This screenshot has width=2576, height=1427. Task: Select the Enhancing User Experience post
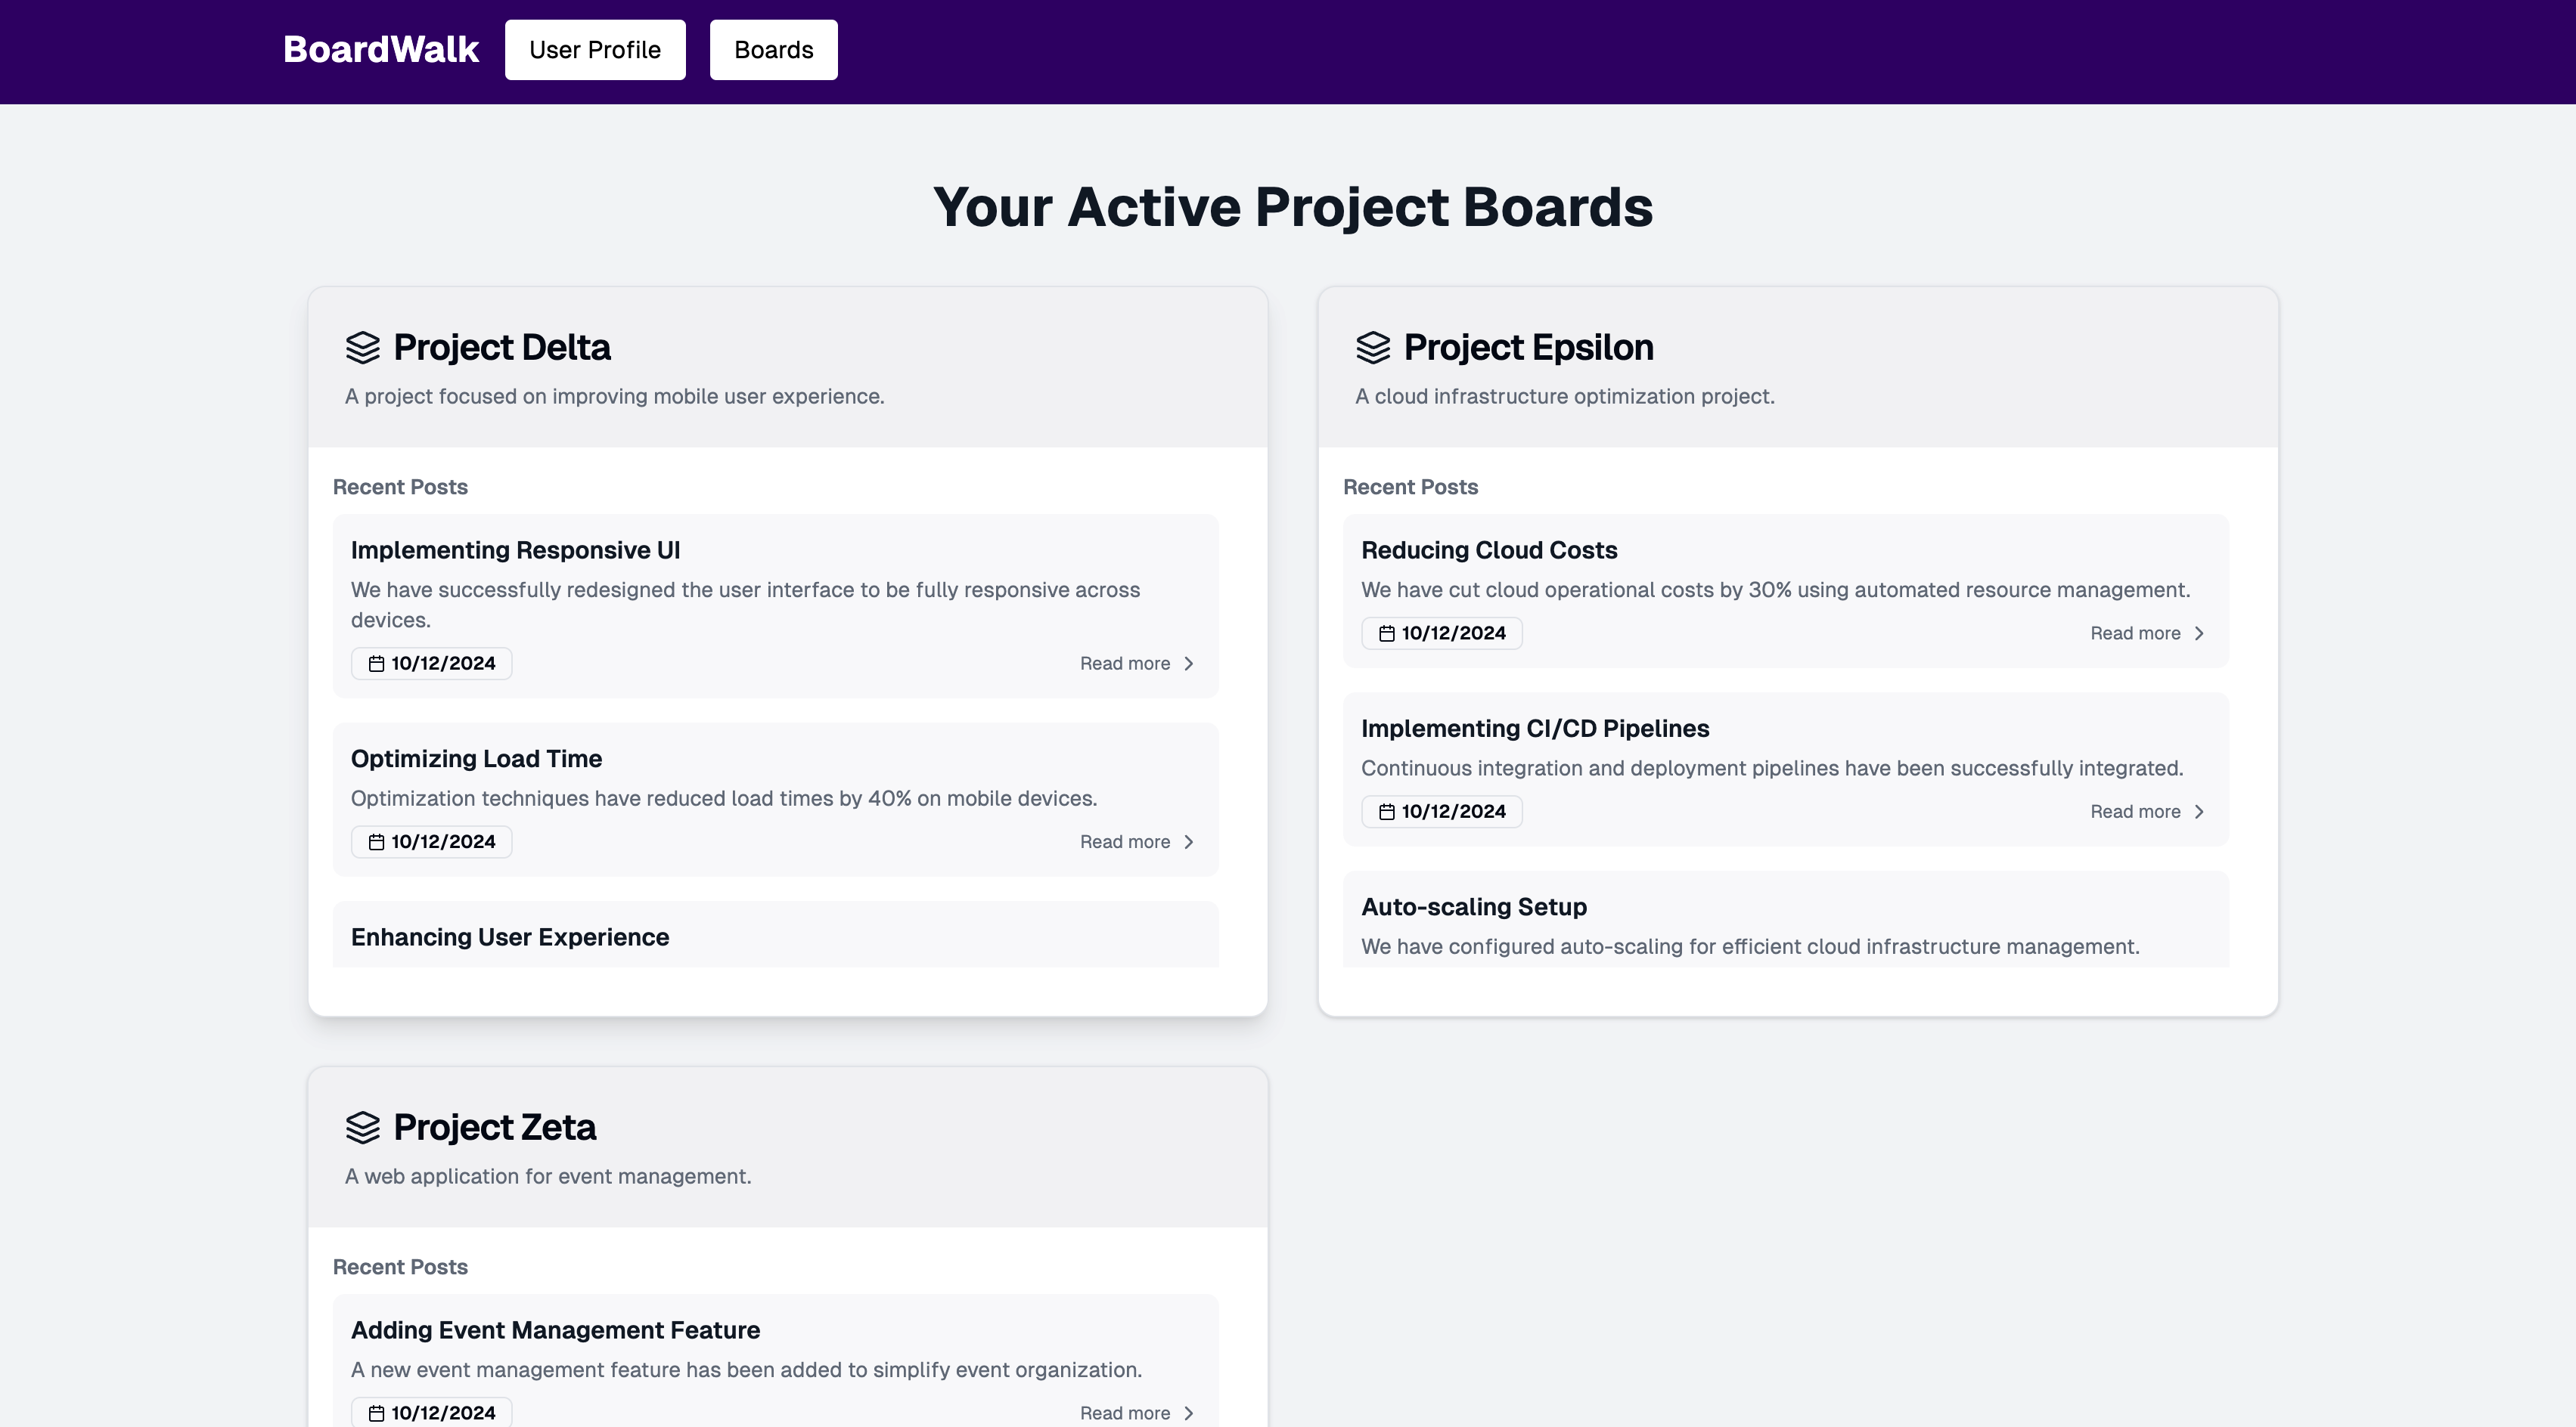click(x=509, y=937)
